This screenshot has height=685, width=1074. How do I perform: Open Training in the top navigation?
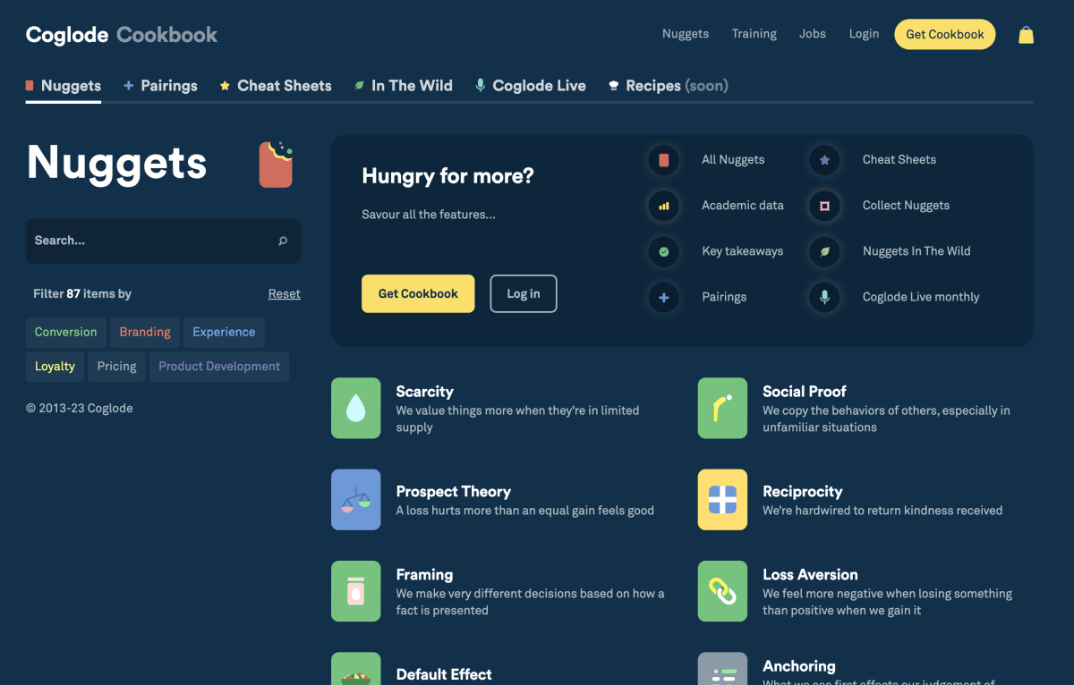point(754,34)
